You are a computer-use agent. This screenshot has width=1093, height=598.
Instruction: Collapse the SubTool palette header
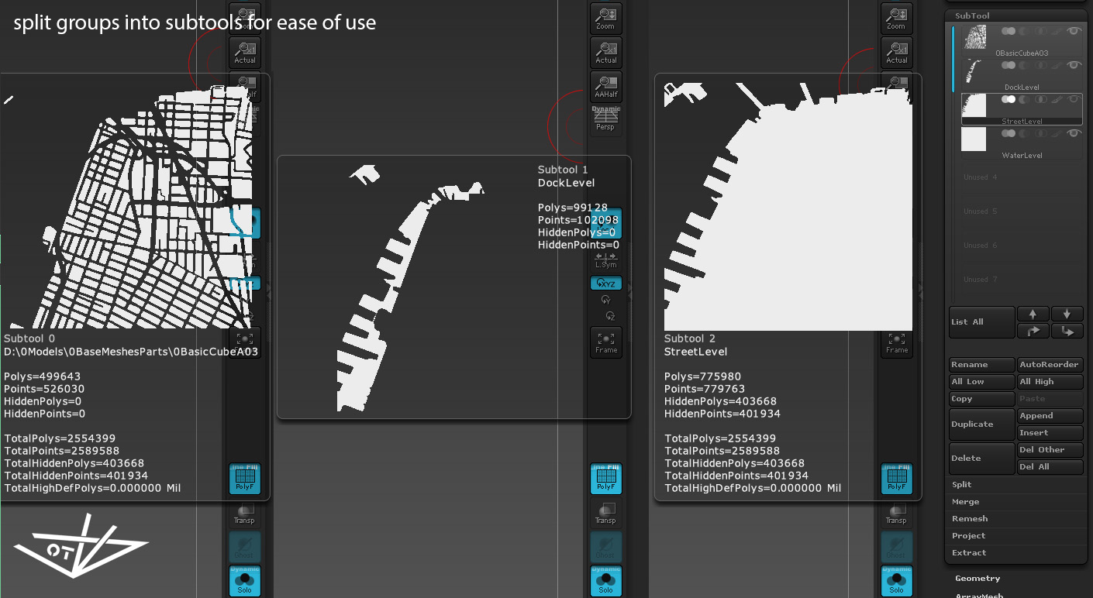point(972,15)
